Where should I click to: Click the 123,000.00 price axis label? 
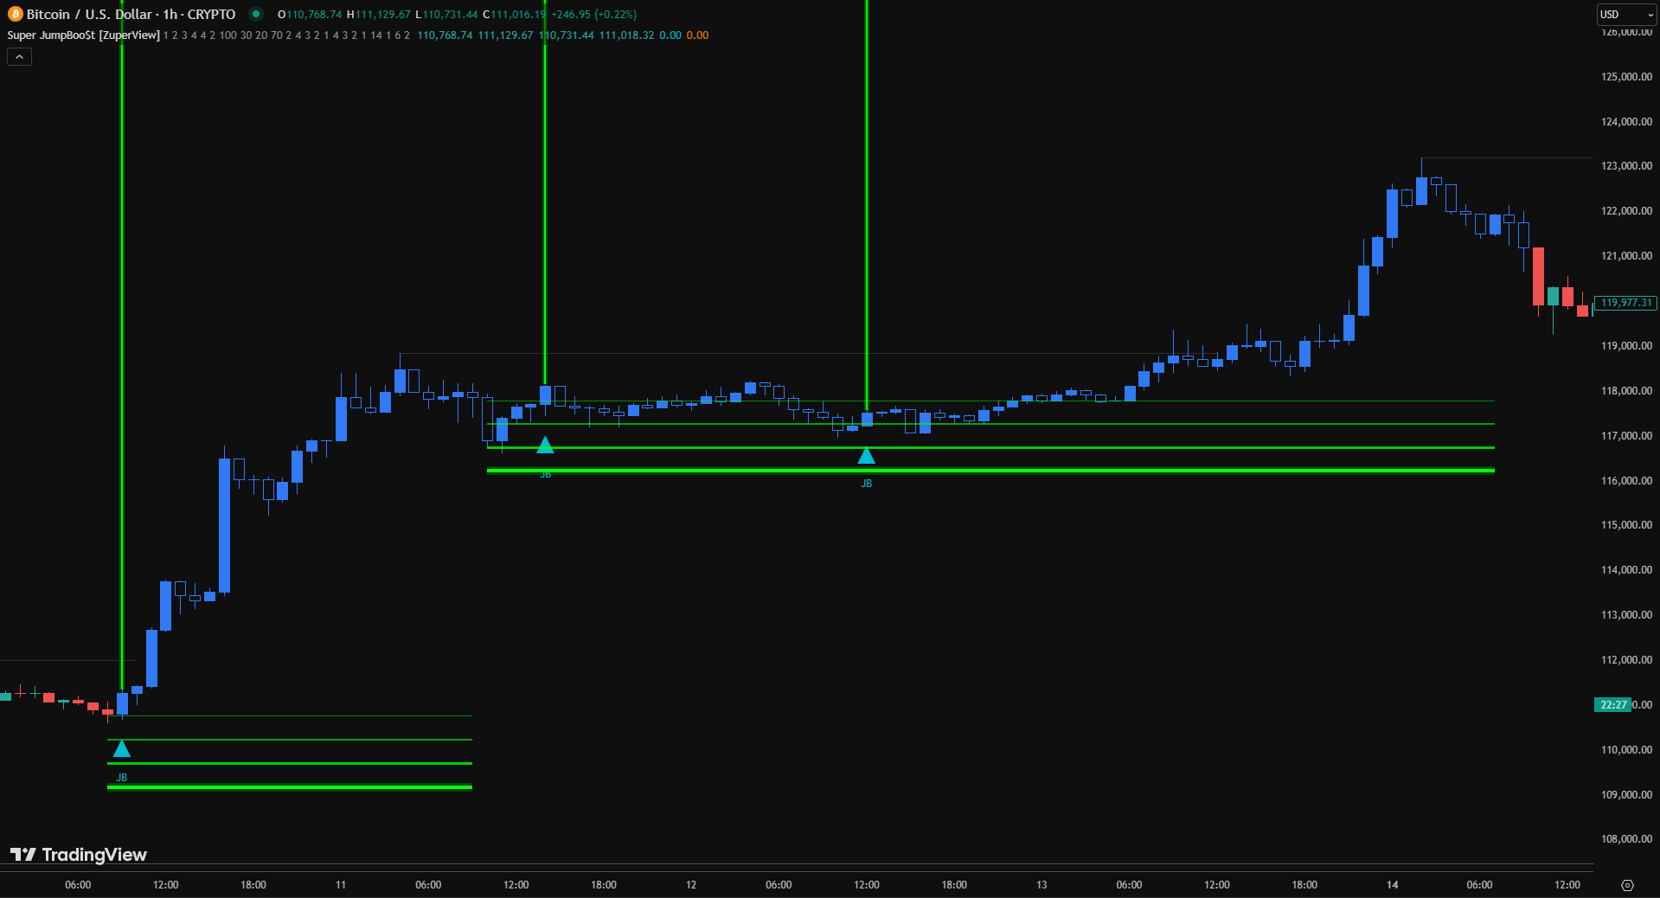click(x=1626, y=166)
